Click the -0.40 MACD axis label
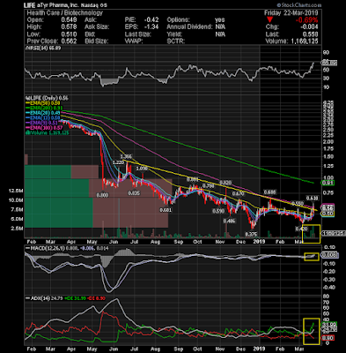The width and height of the screenshot is (346, 353). [329, 287]
